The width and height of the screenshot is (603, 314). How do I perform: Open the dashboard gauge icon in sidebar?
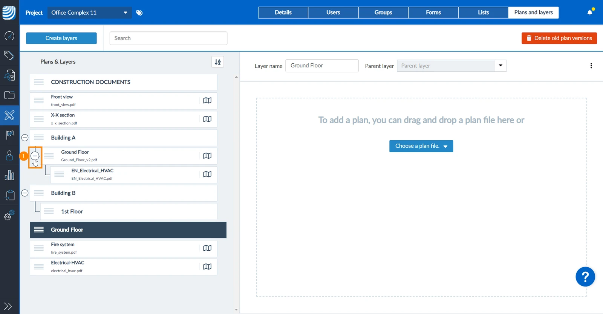click(9, 36)
